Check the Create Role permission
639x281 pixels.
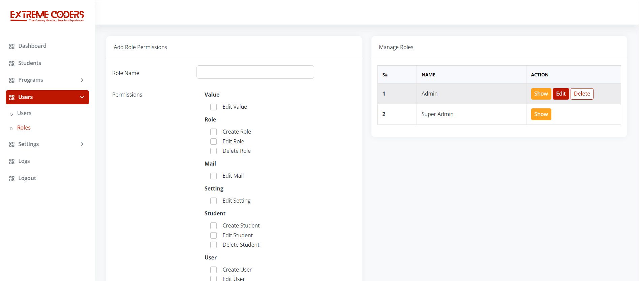click(213, 132)
